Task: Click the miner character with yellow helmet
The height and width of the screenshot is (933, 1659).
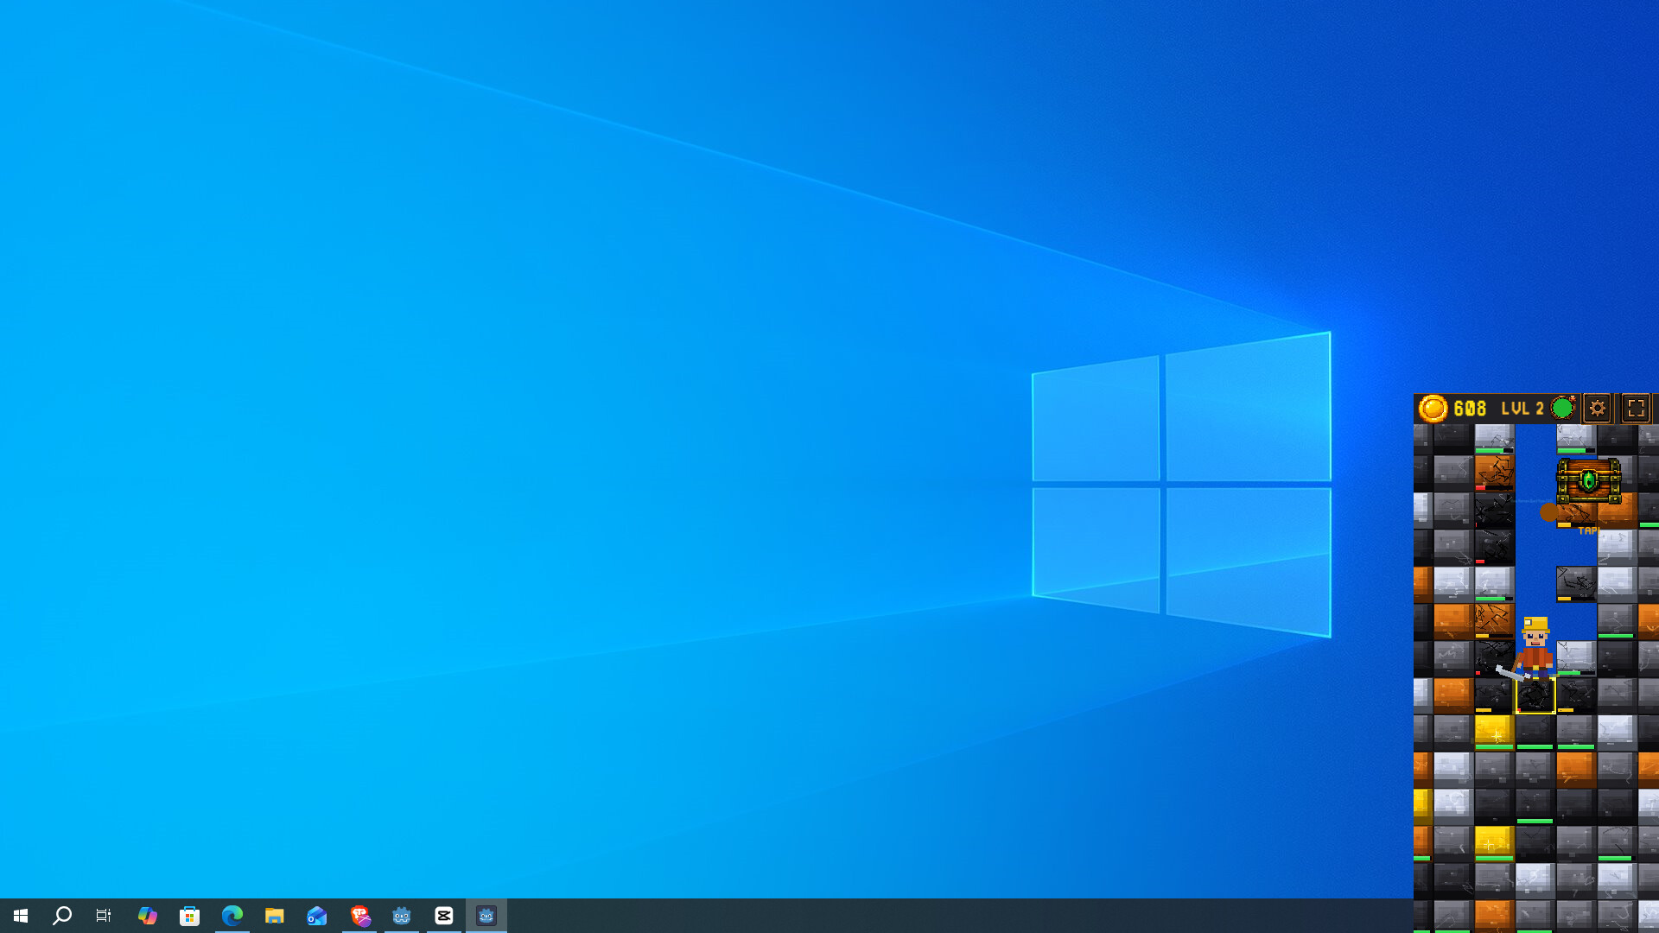Action: [1534, 646]
